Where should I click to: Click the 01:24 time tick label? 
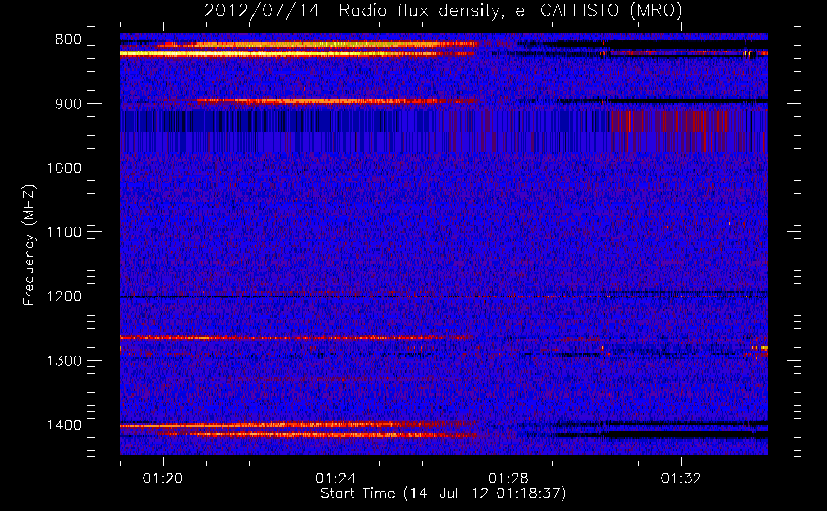tap(336, 479)
